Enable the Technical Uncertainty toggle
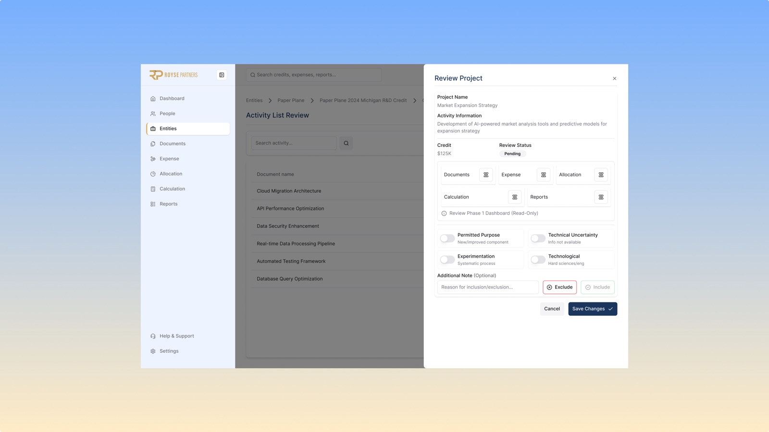Viewport: 769px width, 432px height. coord(538,239)
